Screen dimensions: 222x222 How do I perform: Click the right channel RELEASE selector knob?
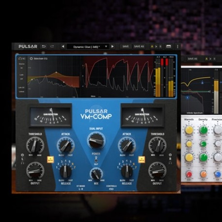(x=127, y=171)
